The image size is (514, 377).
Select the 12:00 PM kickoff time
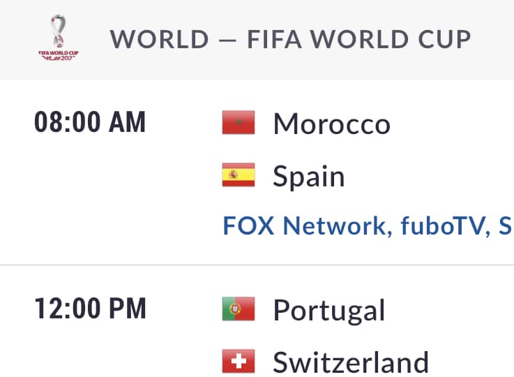[x=90, y=308]
